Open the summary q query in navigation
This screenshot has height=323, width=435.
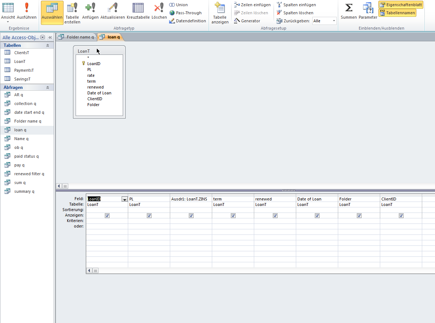24,191
